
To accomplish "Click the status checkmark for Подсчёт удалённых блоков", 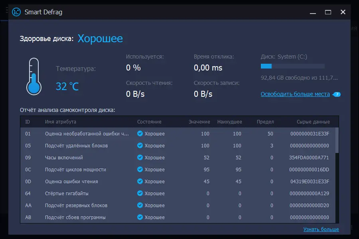I will point(140,146).
